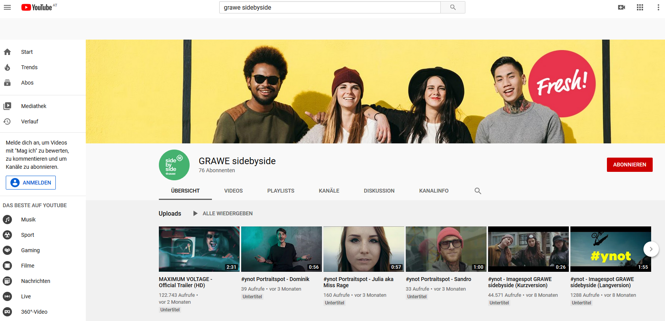Click the title #ynot Portraitspot - Dominik
Image resolution: width=665 pixels, height=321 pixels.
coord(275,279)
